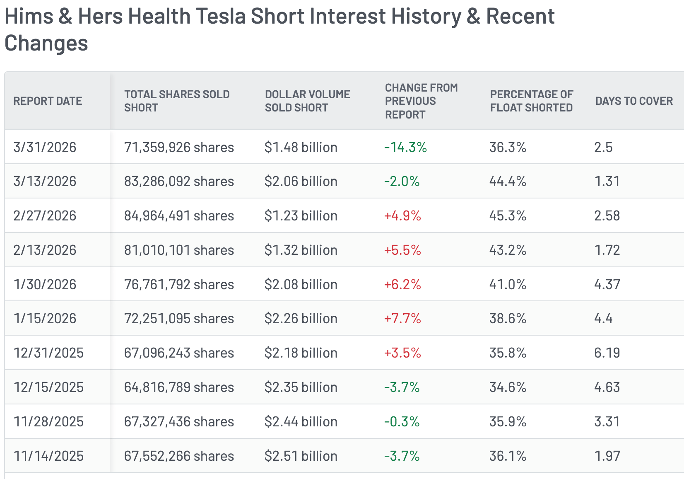Click the $2.06 billion dollar volume cell

301,181
